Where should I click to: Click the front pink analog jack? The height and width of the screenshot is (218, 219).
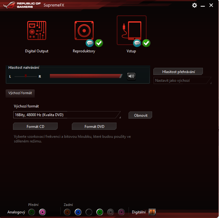(x=42, y=212)
